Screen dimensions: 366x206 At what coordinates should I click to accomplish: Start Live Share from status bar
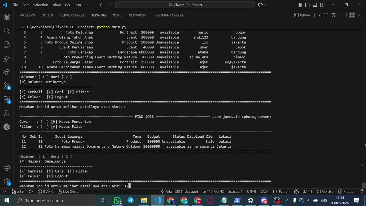click(68, 191)
